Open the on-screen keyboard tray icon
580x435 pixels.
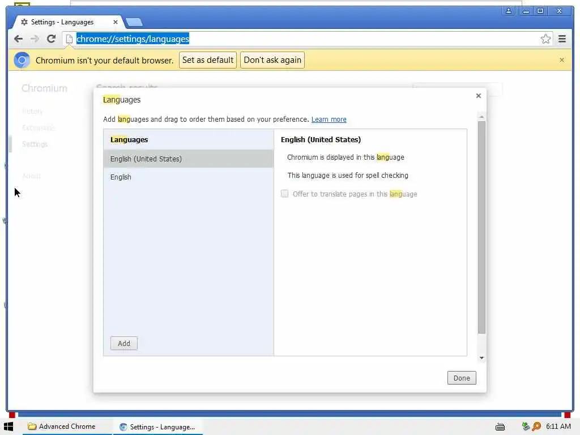[500, 427]
